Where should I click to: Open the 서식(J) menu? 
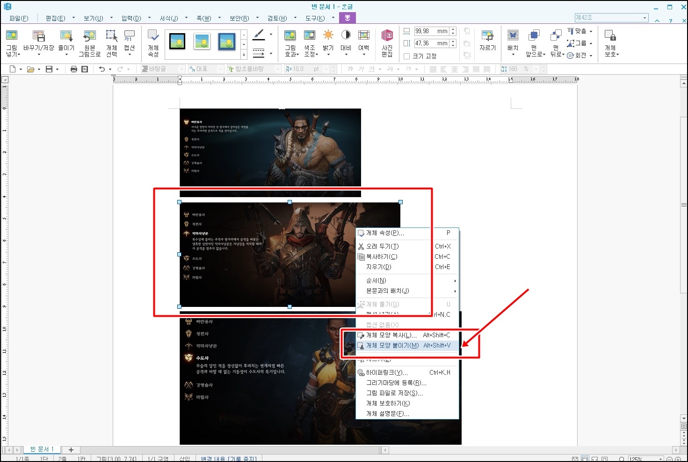click(169, 18)
